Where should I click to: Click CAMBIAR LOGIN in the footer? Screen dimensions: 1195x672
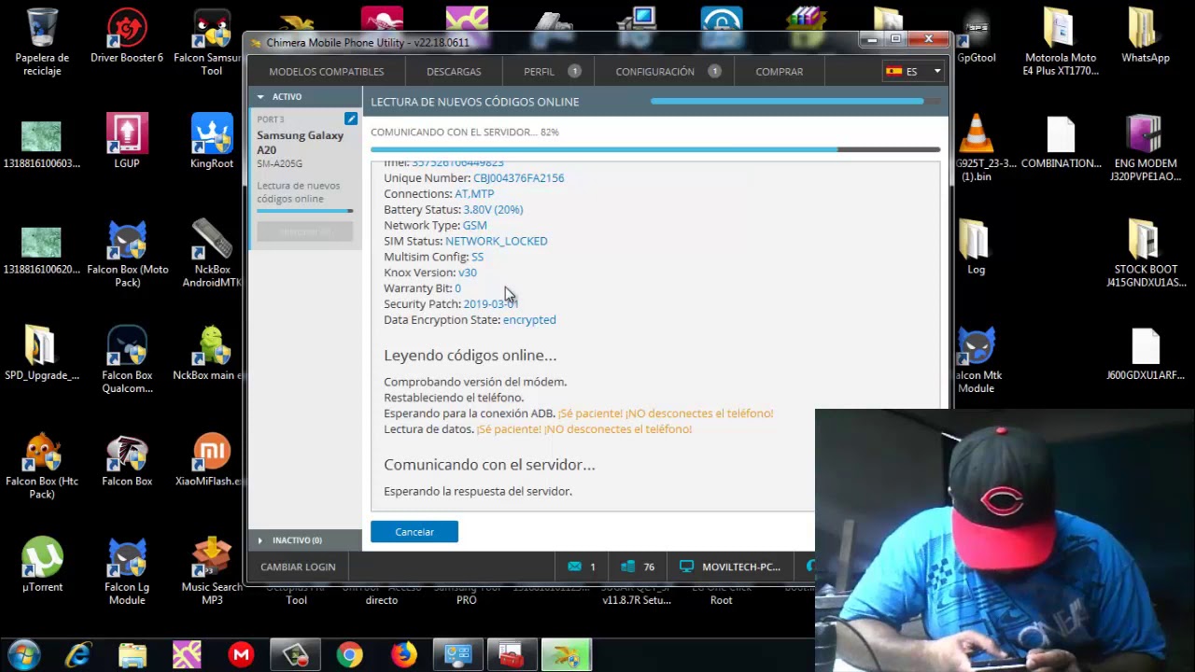[298, 567]
